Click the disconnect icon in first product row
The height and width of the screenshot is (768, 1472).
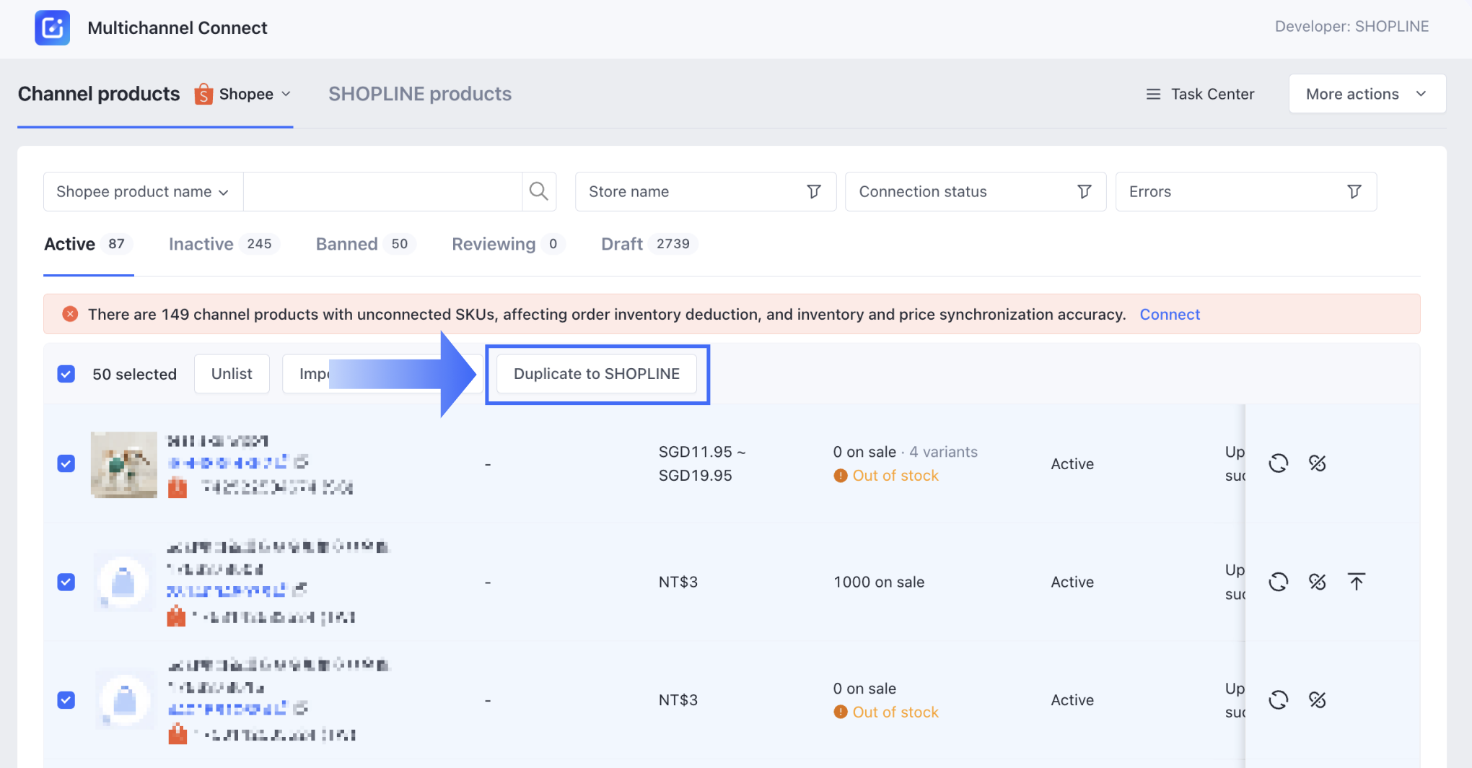(1317, 463)
